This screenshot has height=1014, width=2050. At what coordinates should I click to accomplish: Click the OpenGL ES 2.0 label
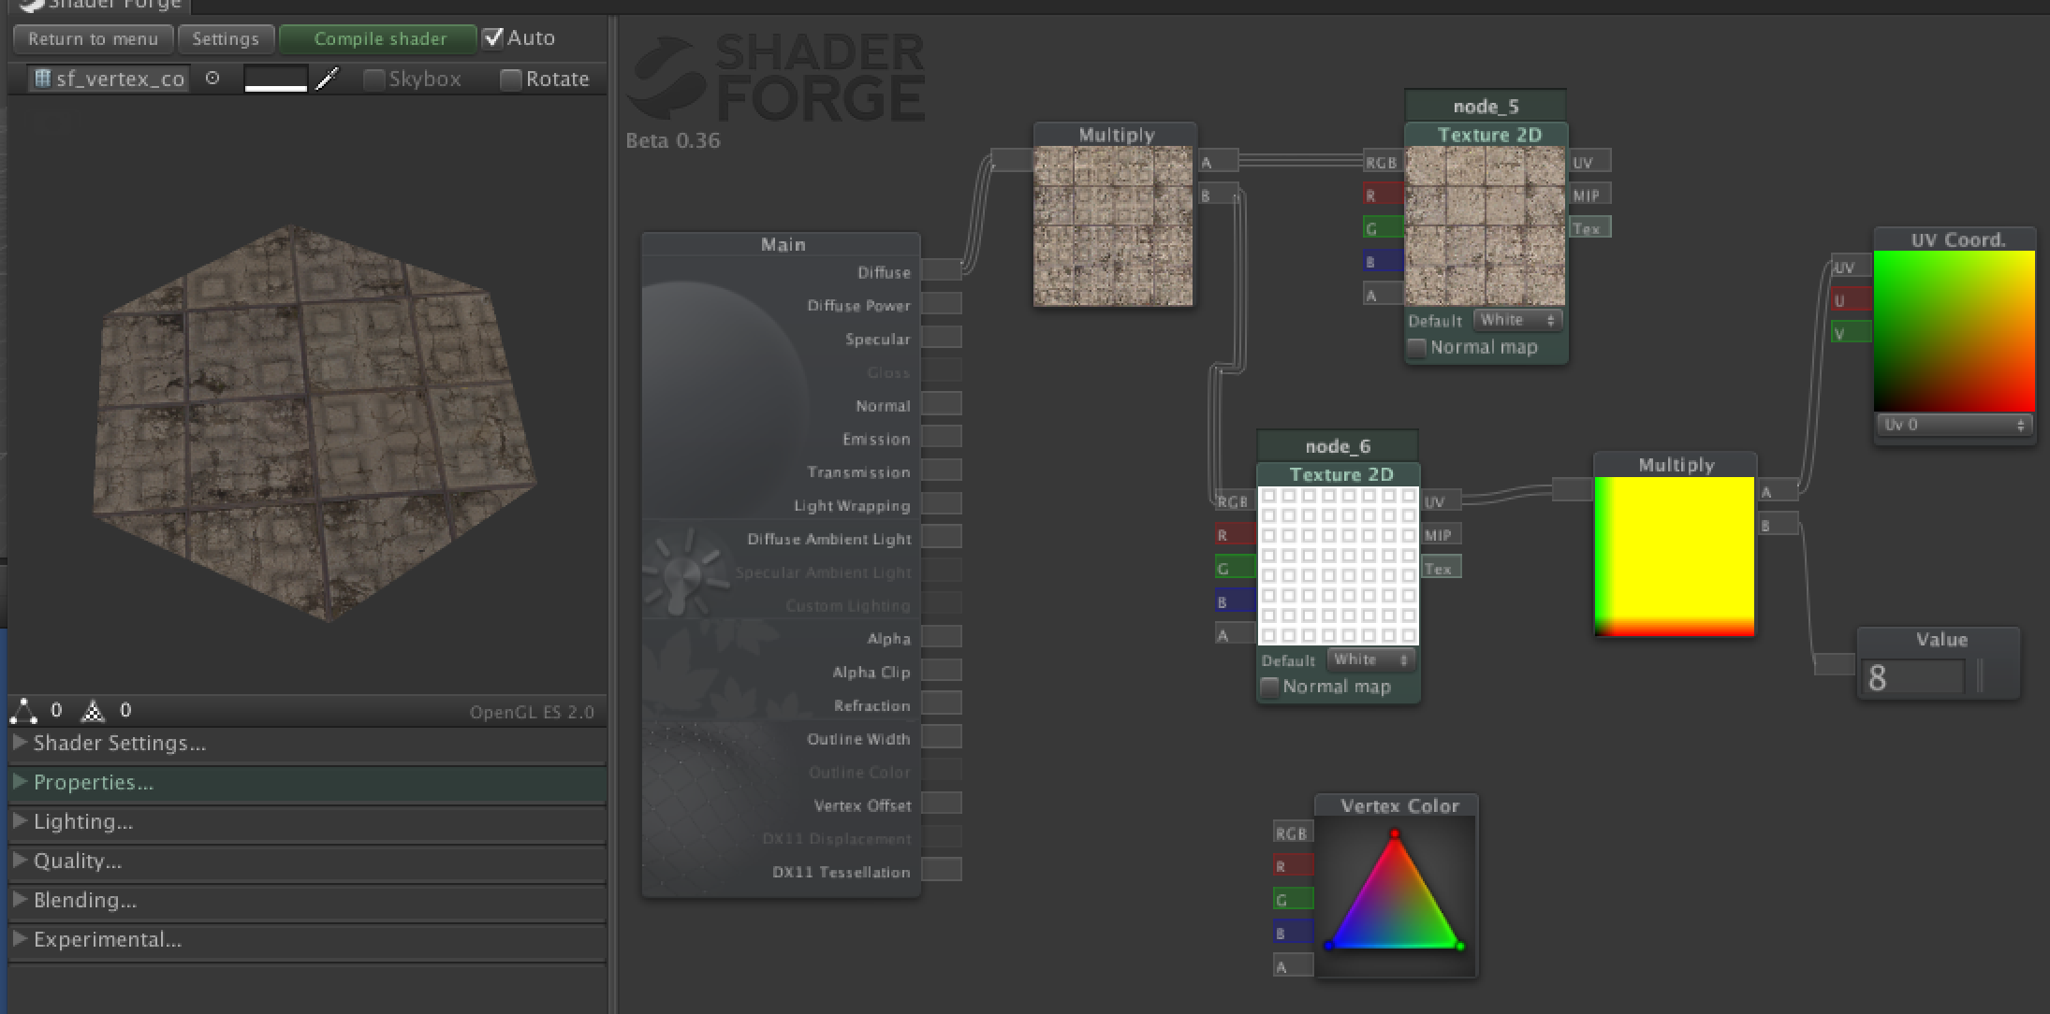(x=532, y=712)
